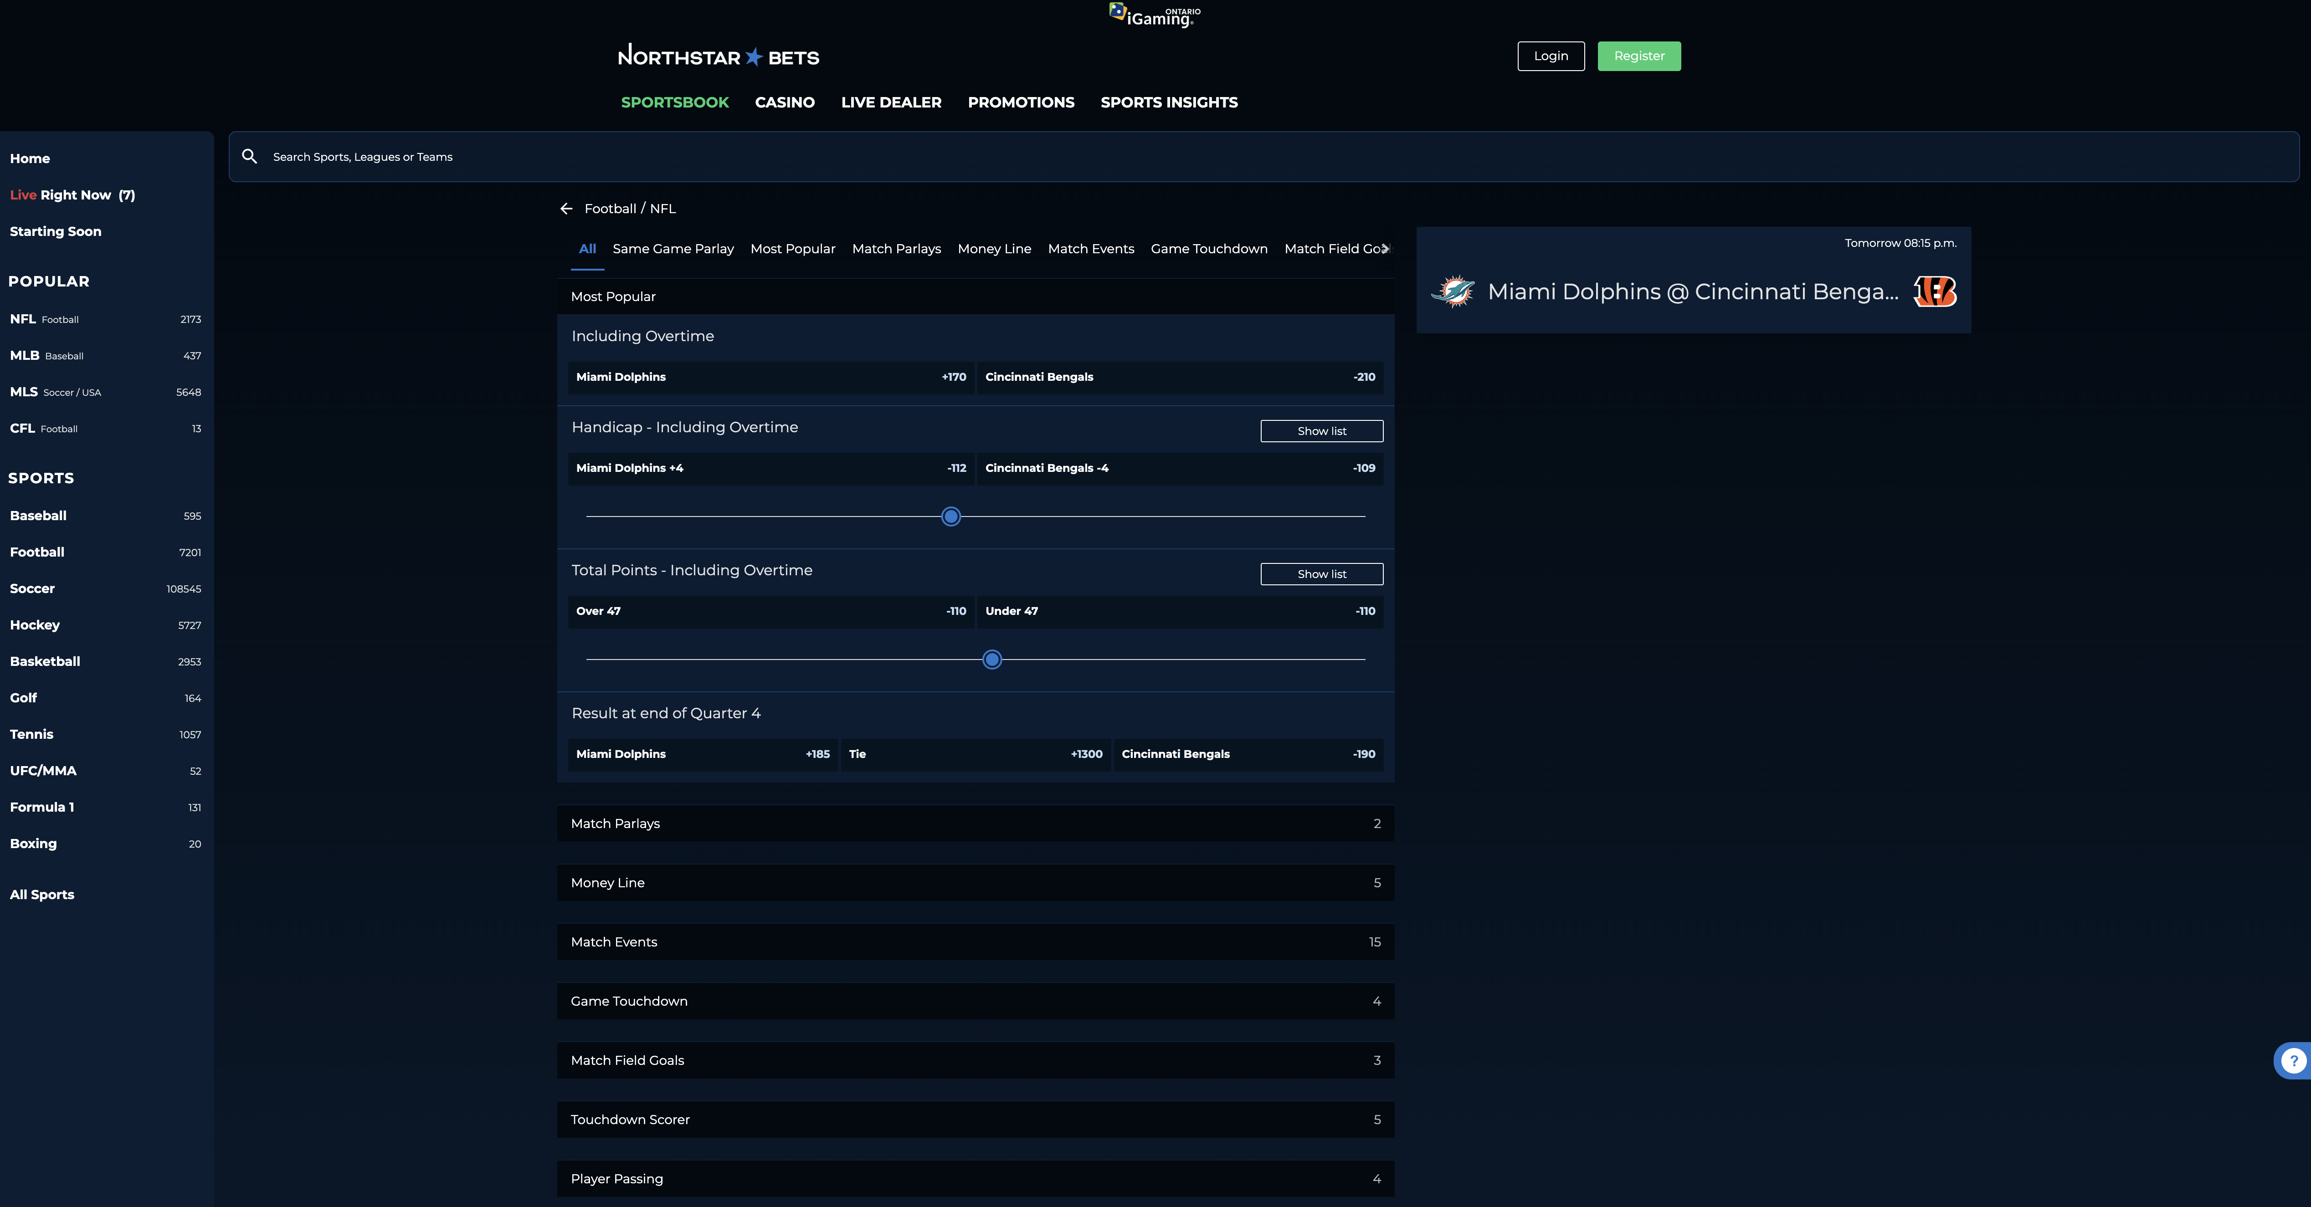Focus the Search Sports, Leagues or Teams field

(x=1264, y=157)
